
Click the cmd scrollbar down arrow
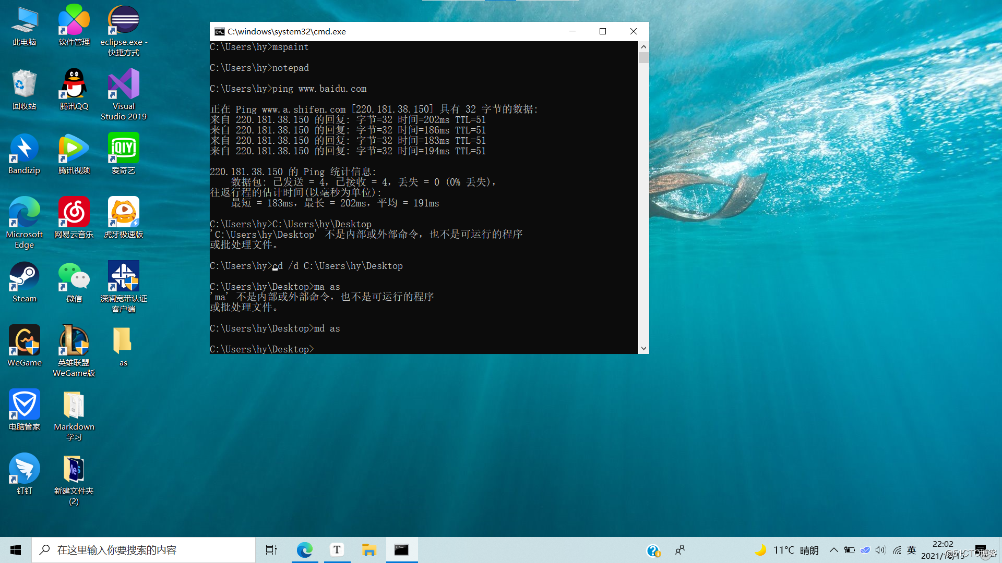[643, 348]
